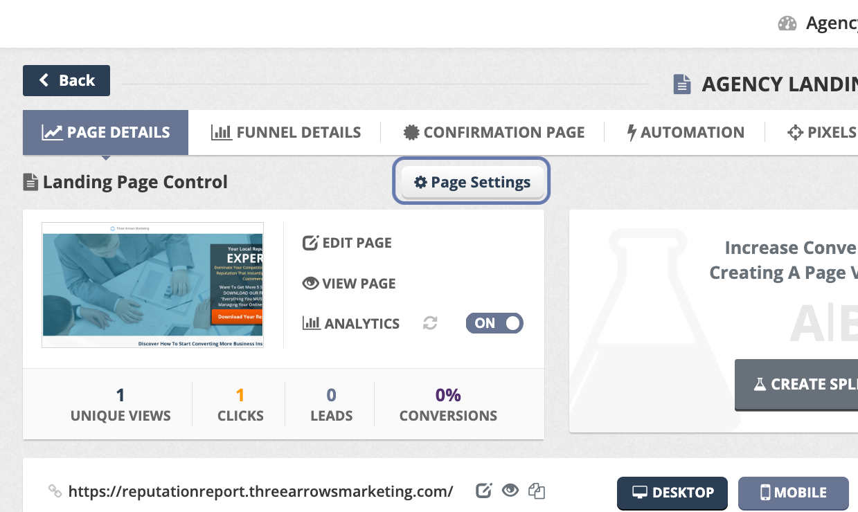
Task: Open Page Settings
Action: pyautogui.click(x=472, y=183)
